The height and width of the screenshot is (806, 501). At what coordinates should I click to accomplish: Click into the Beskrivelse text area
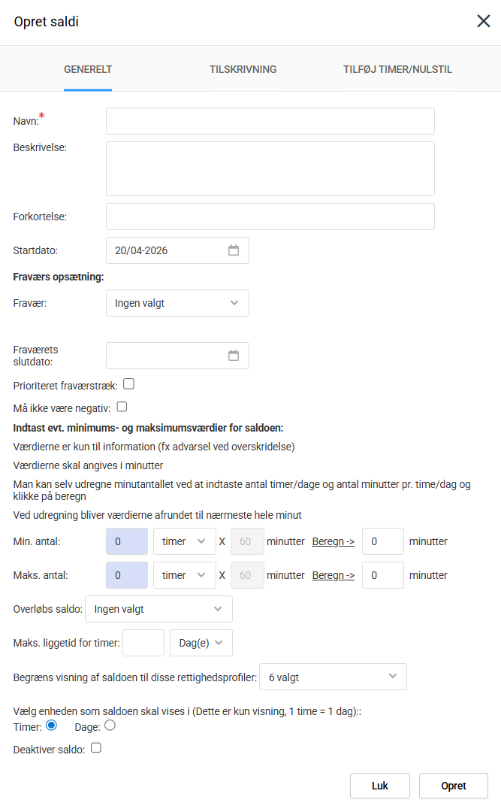pos(270,168)
